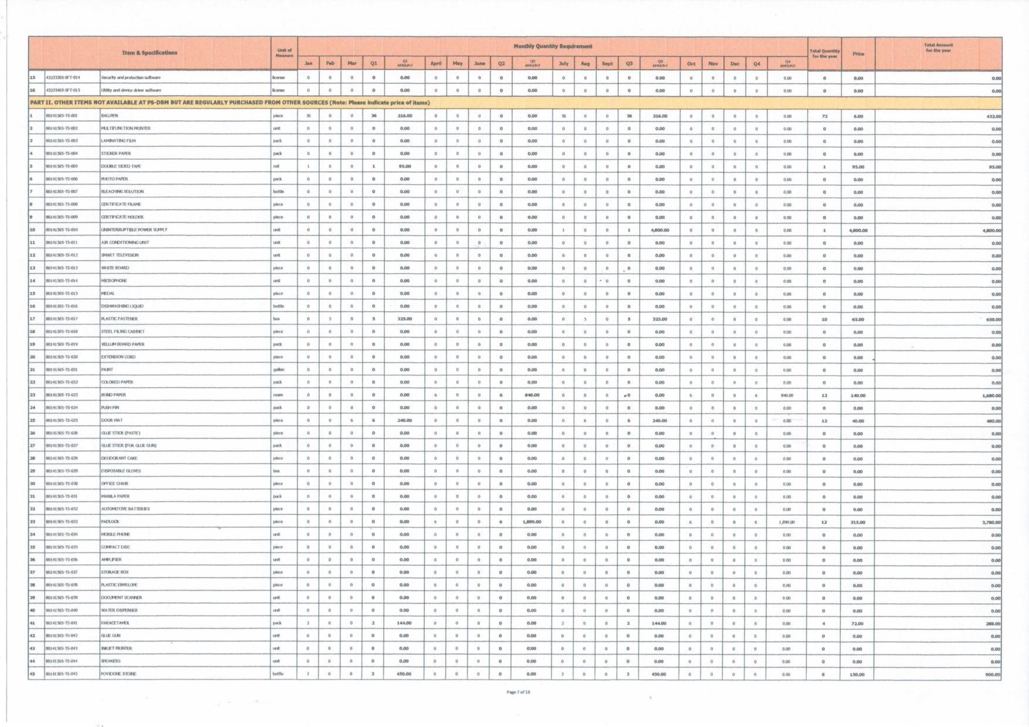Screen dimensions: 1029x727
Task: Click the 'Price' column header
Action: click(858, 54)
